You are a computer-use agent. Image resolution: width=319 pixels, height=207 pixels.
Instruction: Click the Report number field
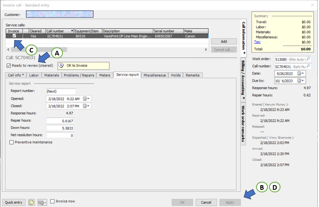pyautogui.click(x=61, y=91)
